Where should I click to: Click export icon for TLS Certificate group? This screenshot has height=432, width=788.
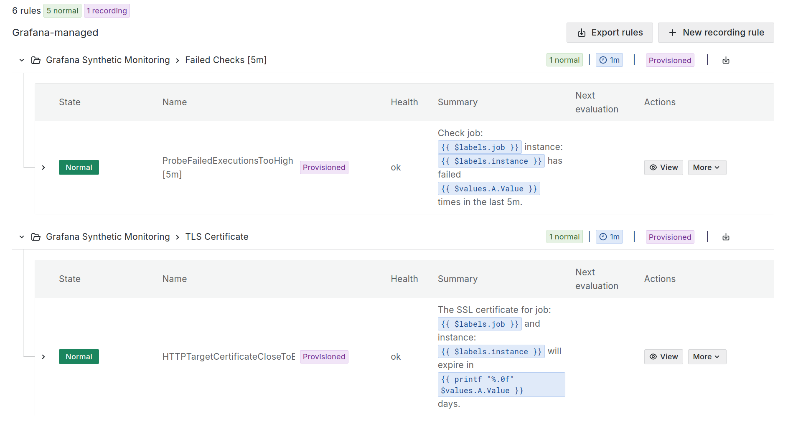coord(726,237)
